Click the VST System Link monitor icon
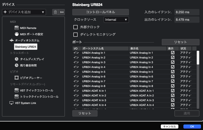 click(x=11, y=103)
